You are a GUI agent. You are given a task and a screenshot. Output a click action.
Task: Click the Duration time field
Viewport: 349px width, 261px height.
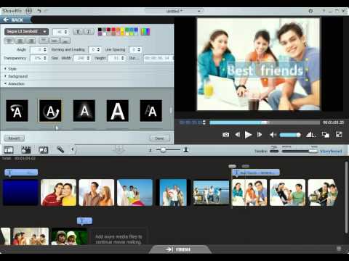159,58
